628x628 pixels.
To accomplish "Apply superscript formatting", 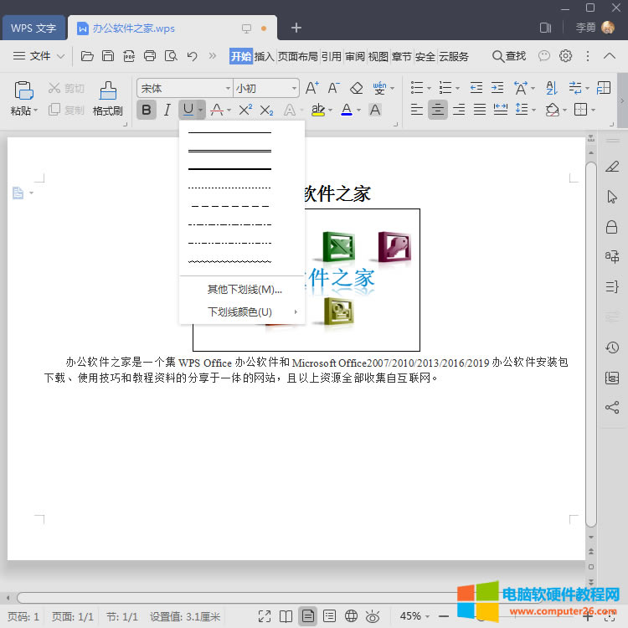I will [x=245, y=110].
